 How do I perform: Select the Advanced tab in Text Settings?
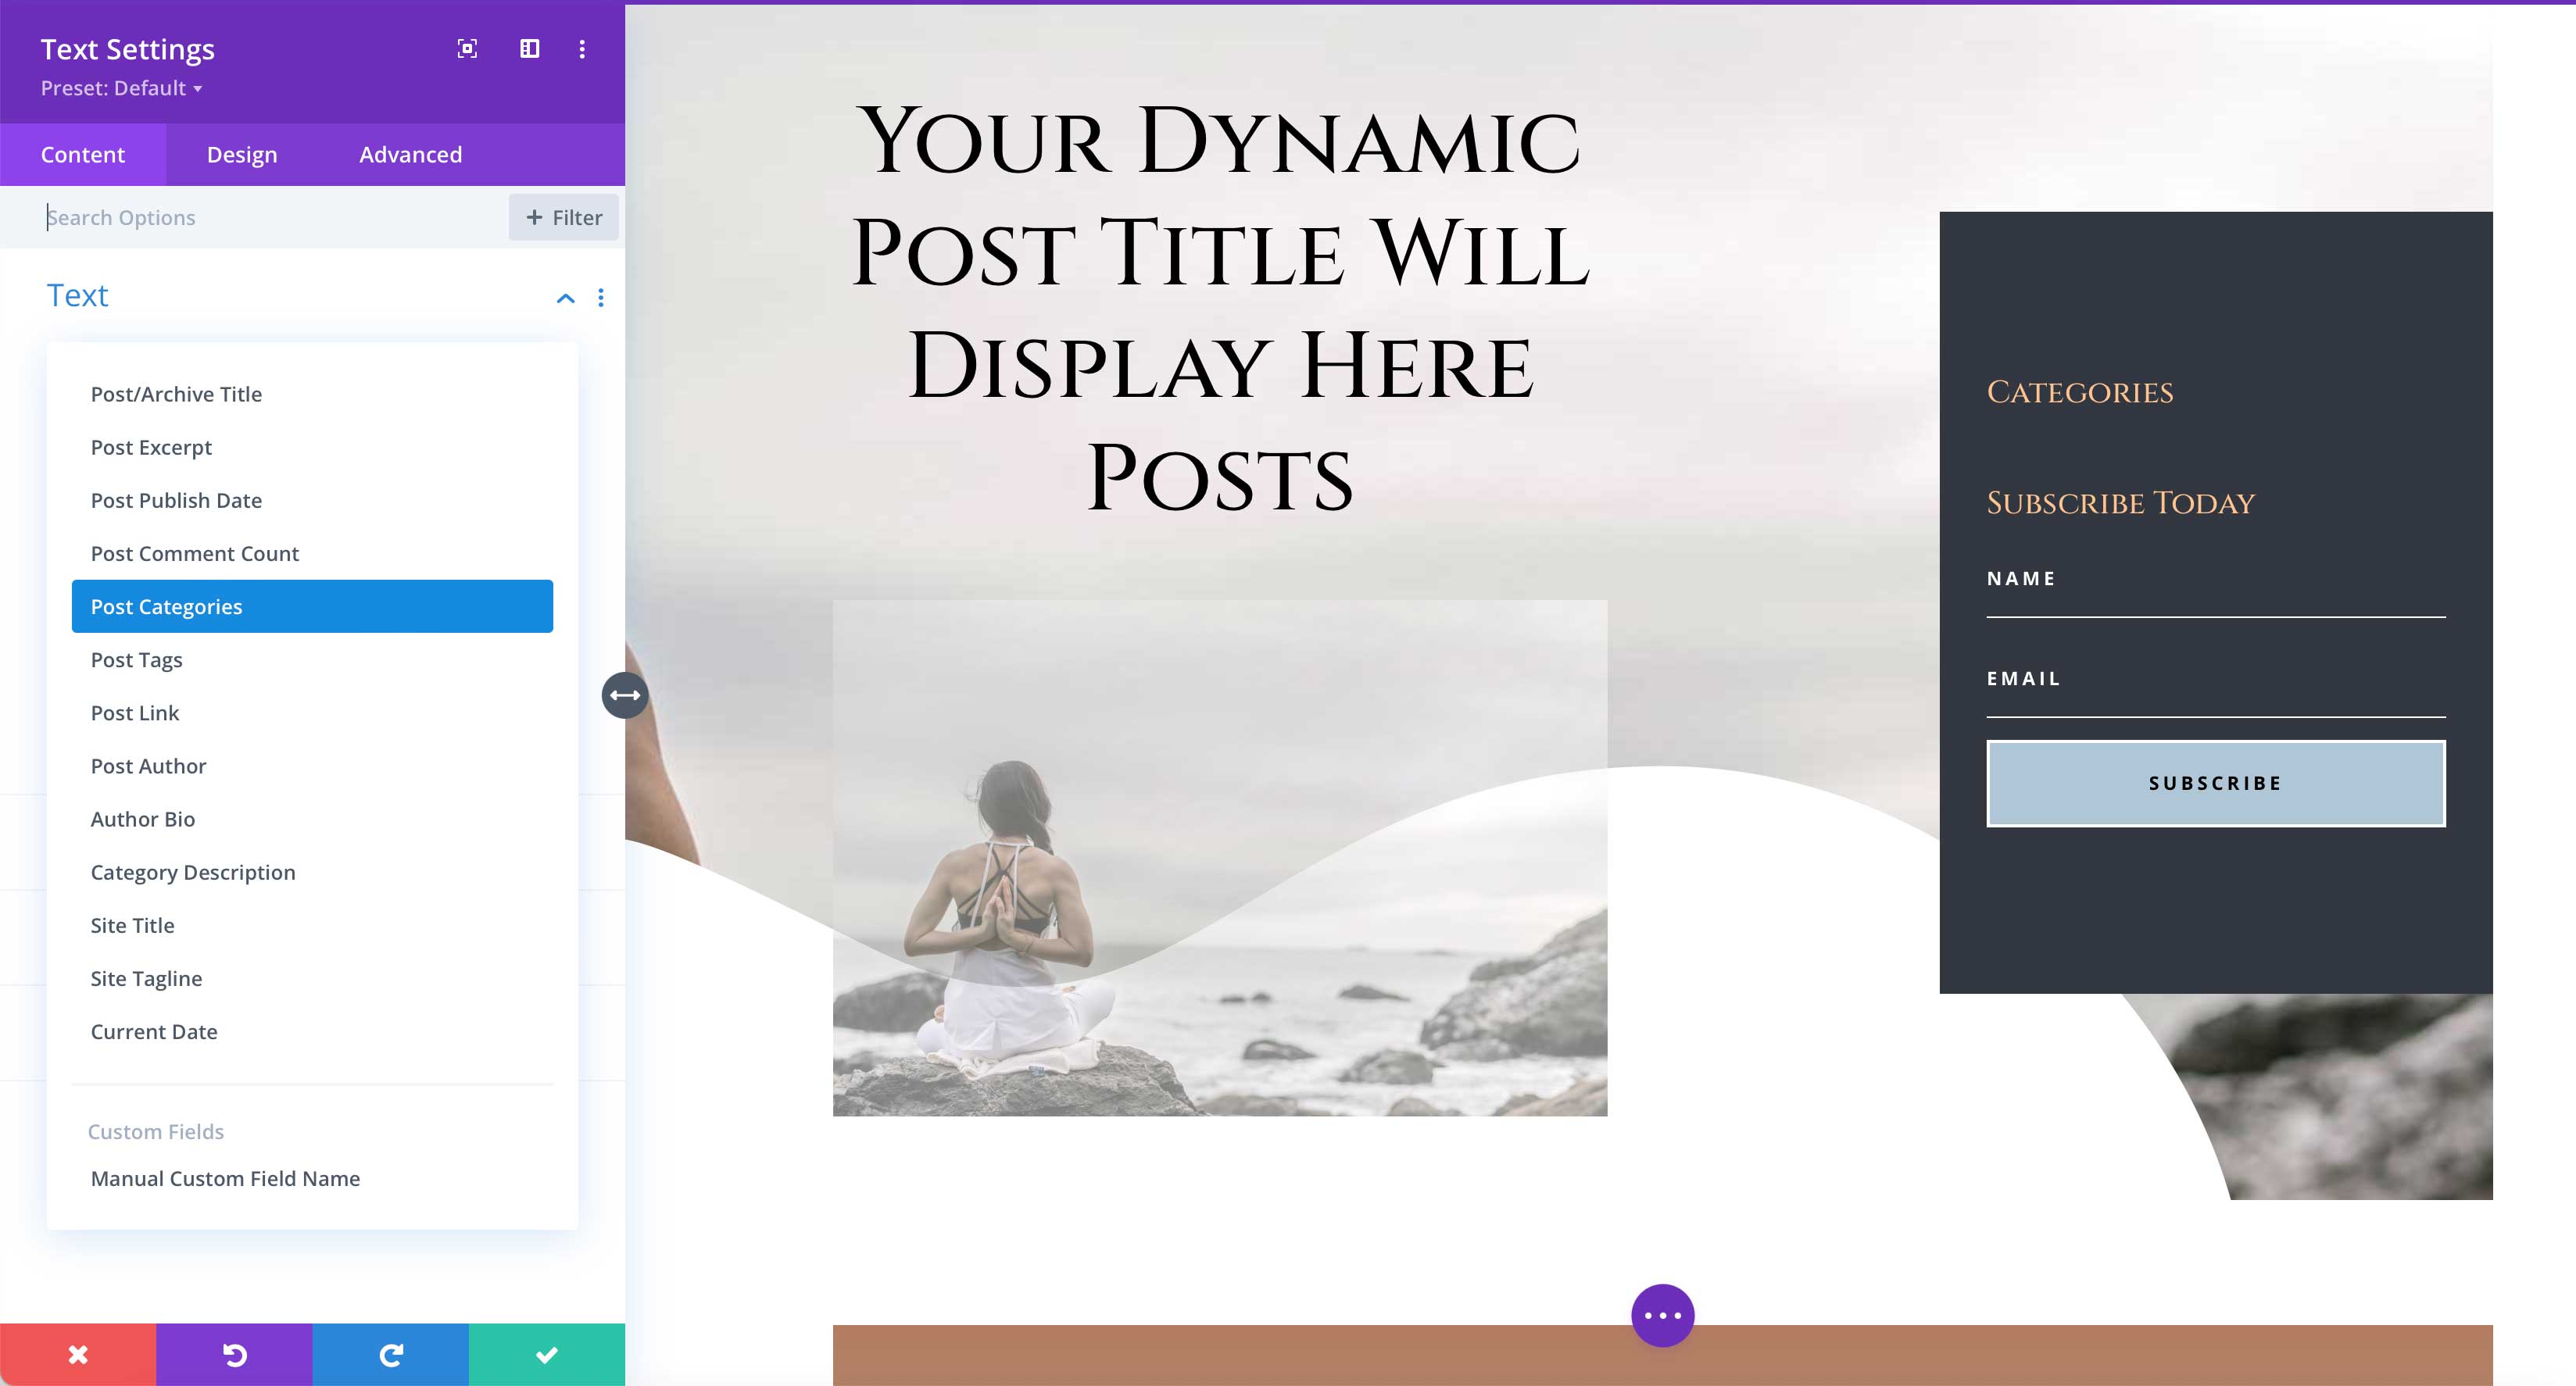coord(411,154)
